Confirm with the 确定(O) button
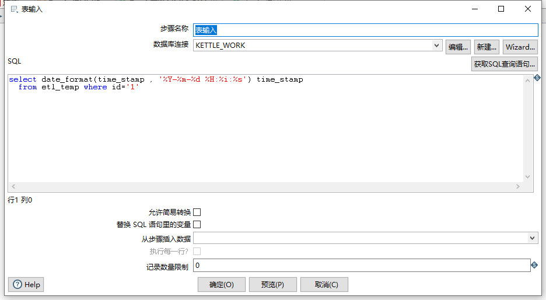Viewport: 546px width, 300px height. coord(222,285)
